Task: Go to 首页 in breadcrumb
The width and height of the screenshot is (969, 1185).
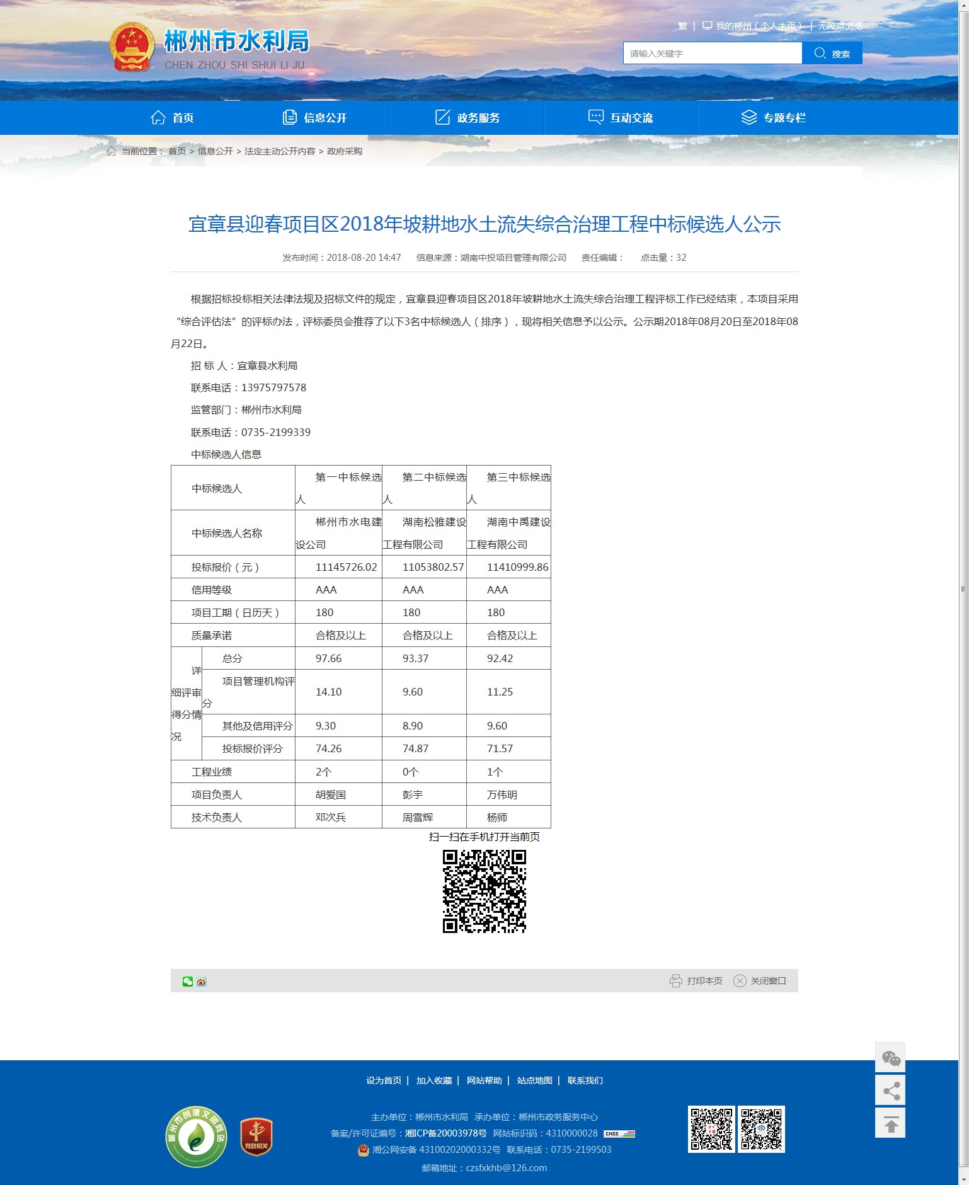Action: point(177,151)
